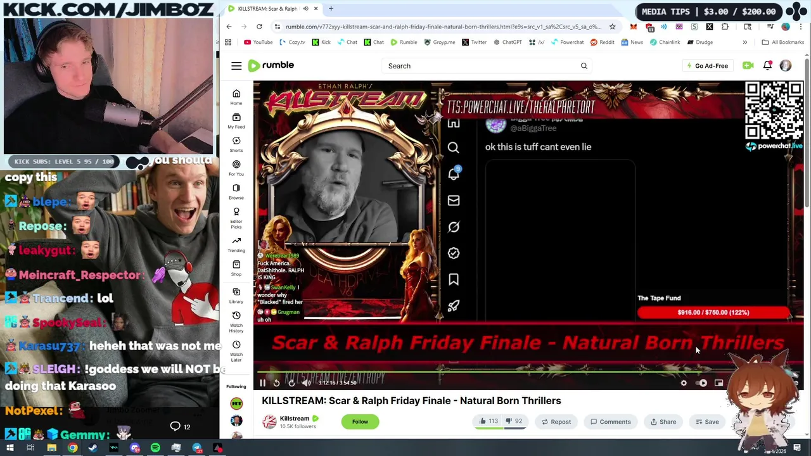Image resolution: width=811 pixels, height=456 pixels.
Task: Open the All Bookmarks folder
Action: click(782, 42)
